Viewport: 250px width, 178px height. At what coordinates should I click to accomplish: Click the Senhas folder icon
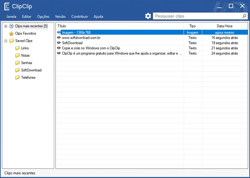17,63
